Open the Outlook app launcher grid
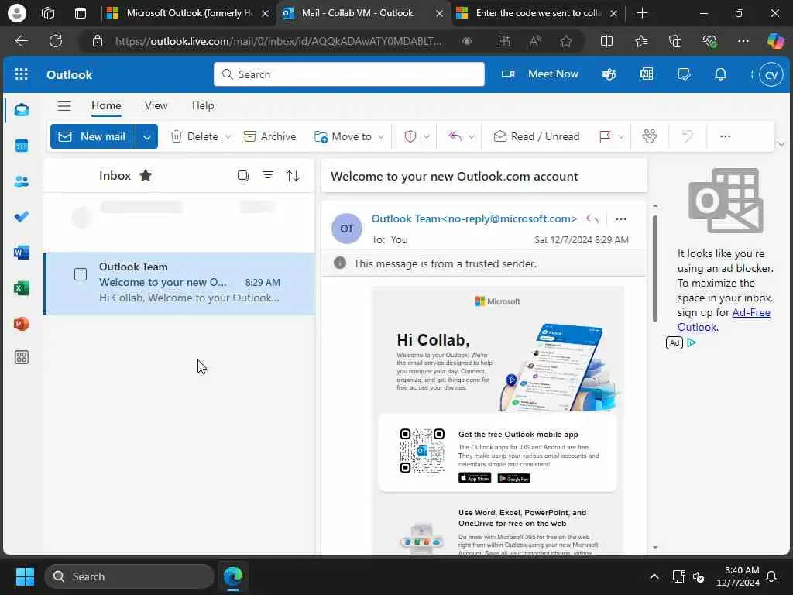793x595 pixels. [21, 74]
